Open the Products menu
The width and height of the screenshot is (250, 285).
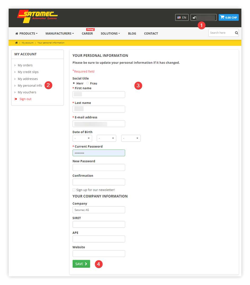pyautogui.click(x=26, y=34)
